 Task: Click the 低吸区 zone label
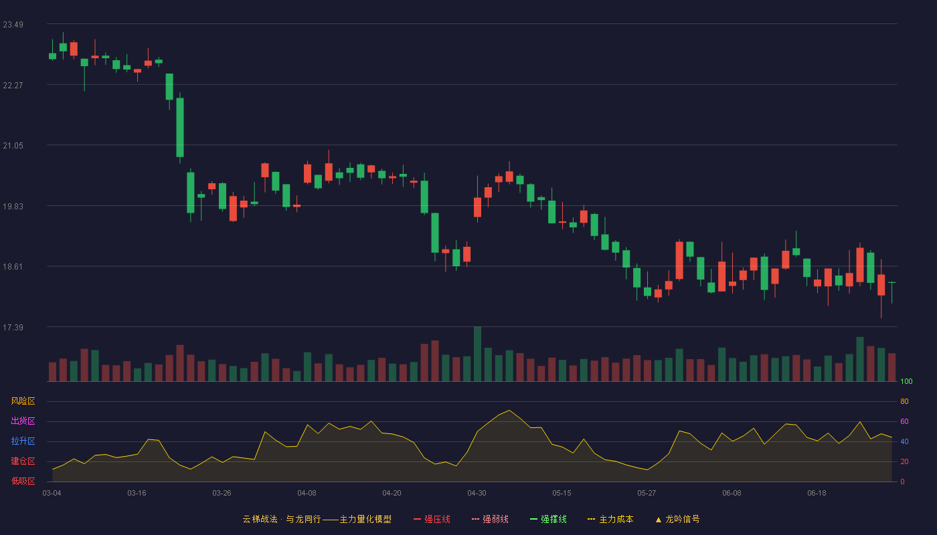[x=23, y=481]
